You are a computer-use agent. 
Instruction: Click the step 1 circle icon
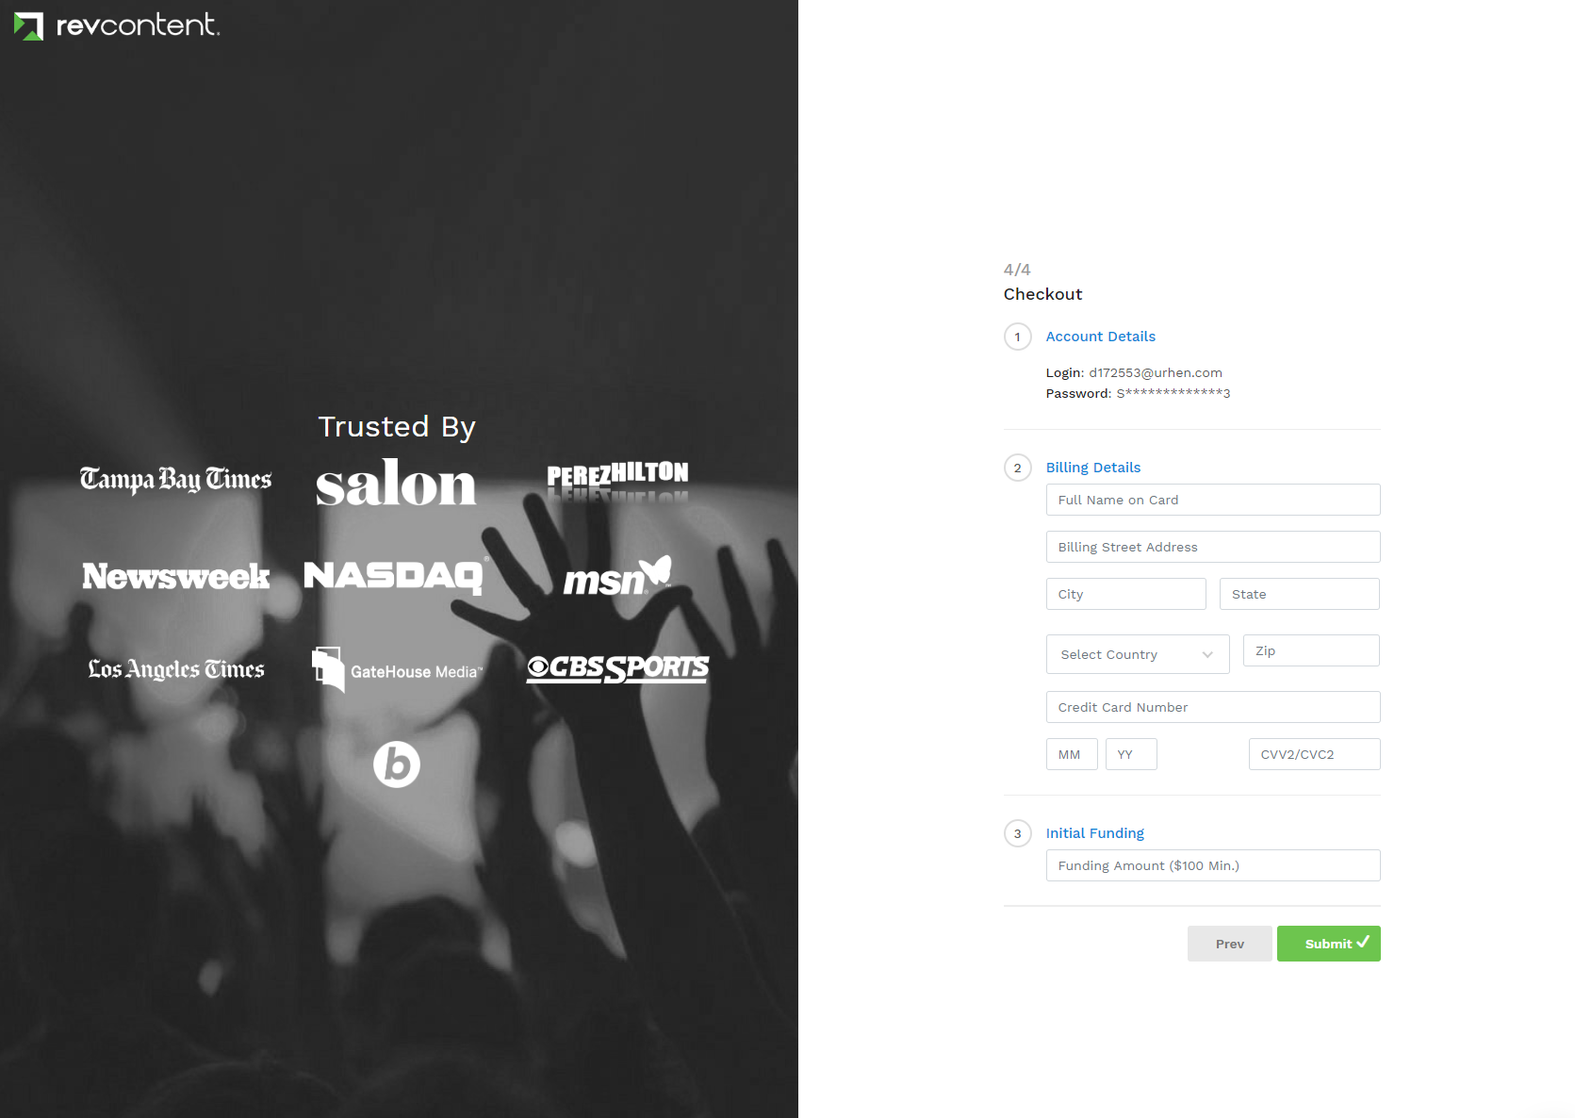coord(1018,337)
